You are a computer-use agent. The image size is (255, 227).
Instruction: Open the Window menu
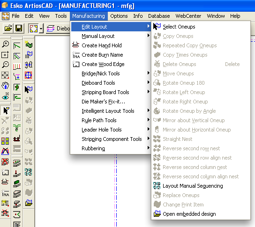216,16
